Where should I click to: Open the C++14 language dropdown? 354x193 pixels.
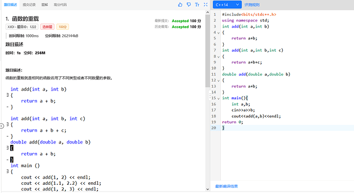[x=227, y=5]
